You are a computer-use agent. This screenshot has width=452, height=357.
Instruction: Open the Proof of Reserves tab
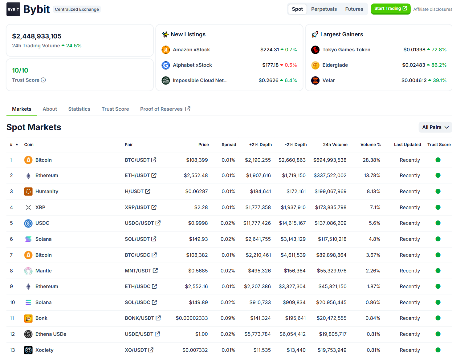point(165,109)
